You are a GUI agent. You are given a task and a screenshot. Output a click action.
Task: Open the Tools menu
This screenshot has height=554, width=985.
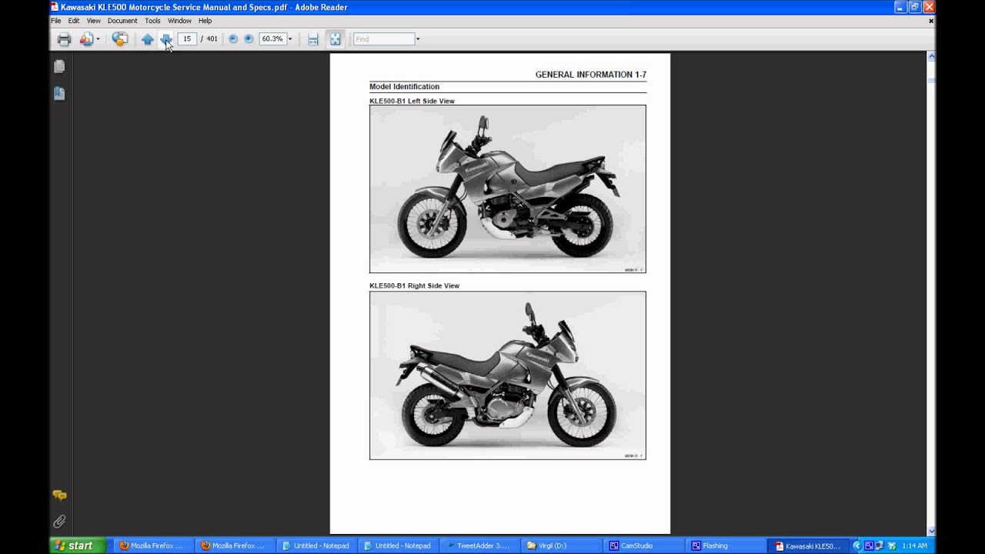[152, 21]
